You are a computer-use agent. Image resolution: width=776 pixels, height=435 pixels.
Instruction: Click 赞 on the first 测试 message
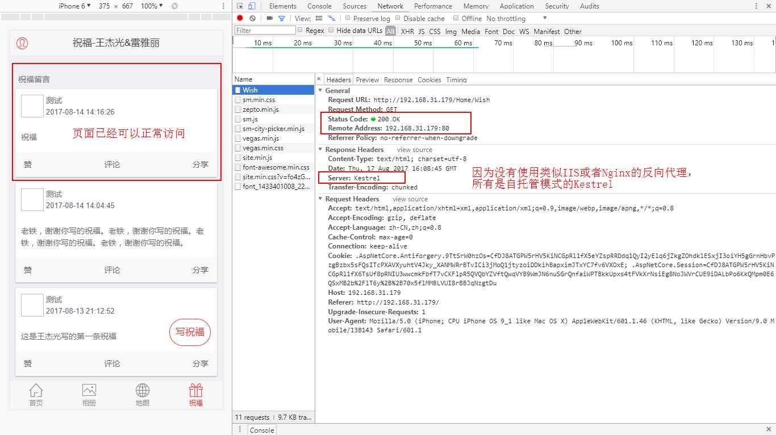(28, 164)
